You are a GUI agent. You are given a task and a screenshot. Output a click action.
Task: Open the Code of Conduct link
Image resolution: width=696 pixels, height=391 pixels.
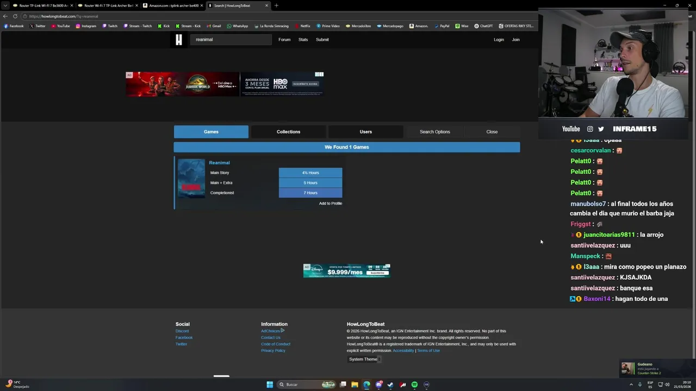276,344
